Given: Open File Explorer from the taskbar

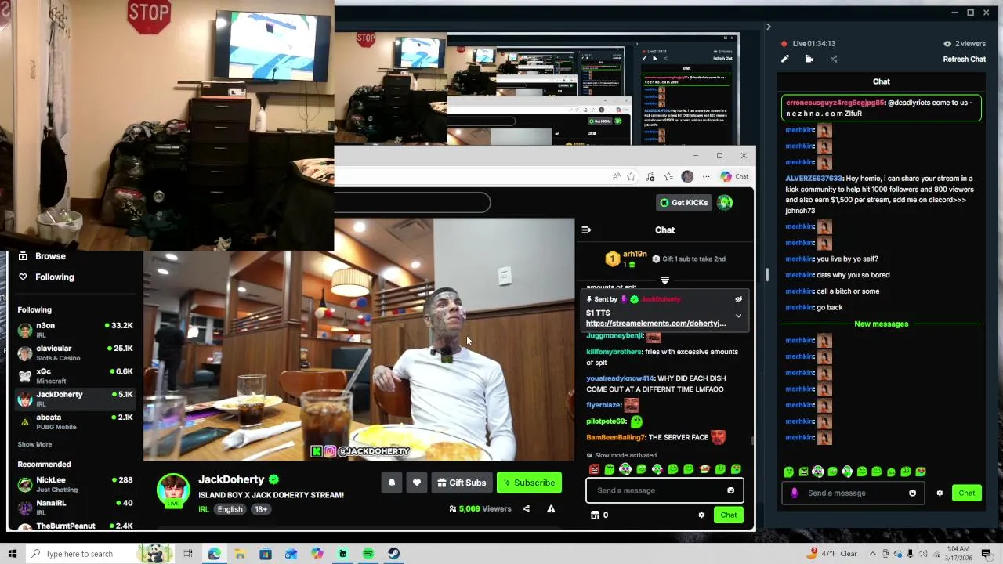Looking at the screenshot, I should pos(240,554).
